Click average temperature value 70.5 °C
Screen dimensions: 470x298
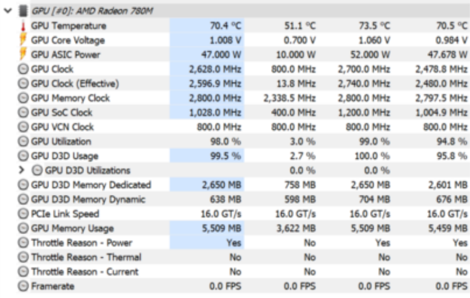[x=452, y=26]
